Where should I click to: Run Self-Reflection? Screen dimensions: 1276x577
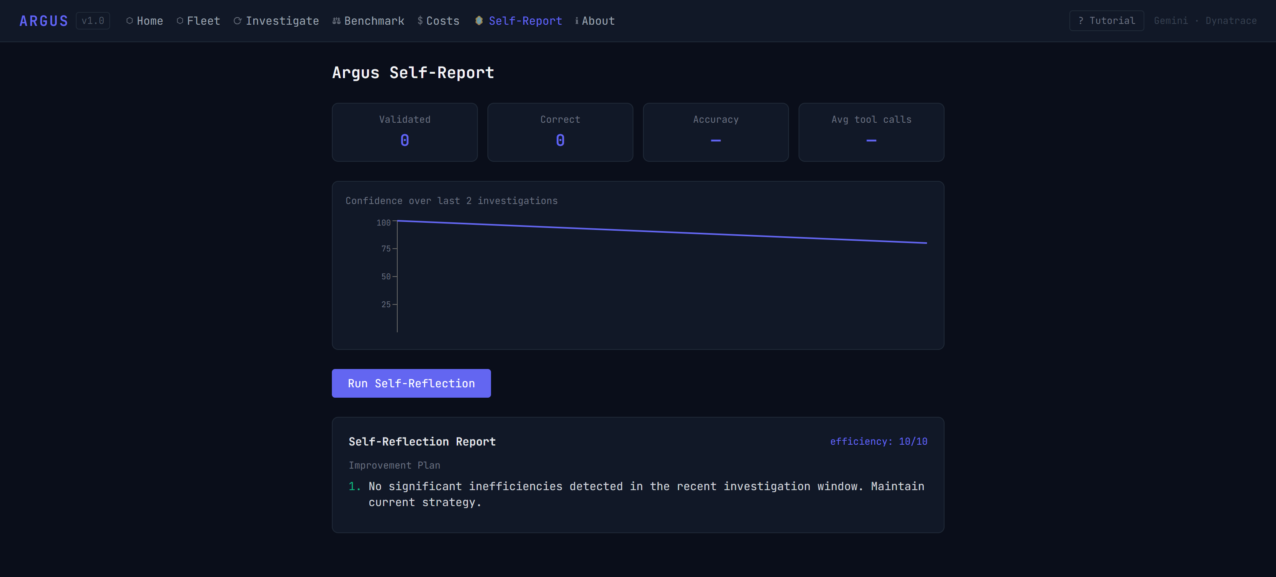411,383
